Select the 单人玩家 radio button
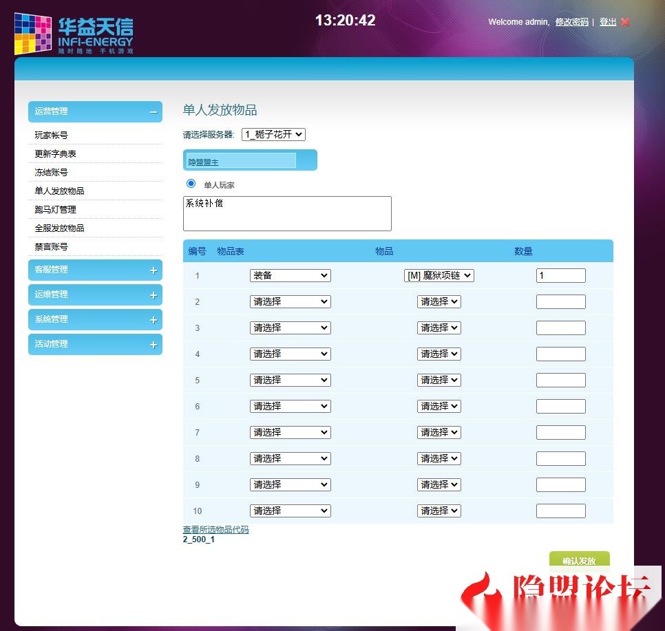The image size is (665, 631). [x=191, y=183]
